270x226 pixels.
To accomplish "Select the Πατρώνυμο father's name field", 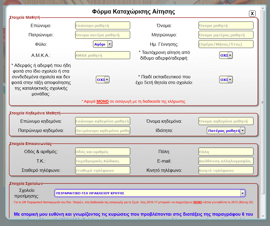I will [x=102, y=35].
